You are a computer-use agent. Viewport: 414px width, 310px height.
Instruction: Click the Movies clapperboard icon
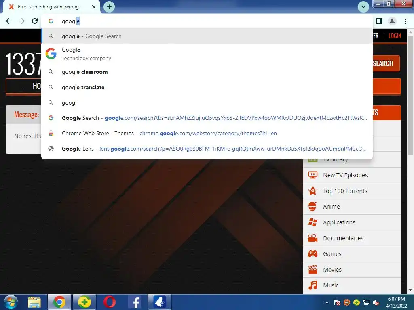click(313, 269)
